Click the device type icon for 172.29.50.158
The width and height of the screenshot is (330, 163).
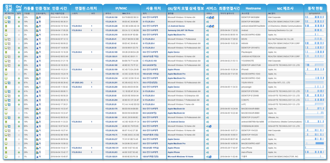tap(6, 17)
